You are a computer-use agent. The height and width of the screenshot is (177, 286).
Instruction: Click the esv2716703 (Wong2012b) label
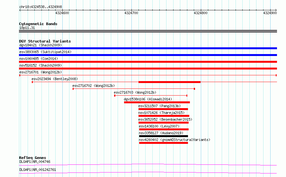(135, 92)
